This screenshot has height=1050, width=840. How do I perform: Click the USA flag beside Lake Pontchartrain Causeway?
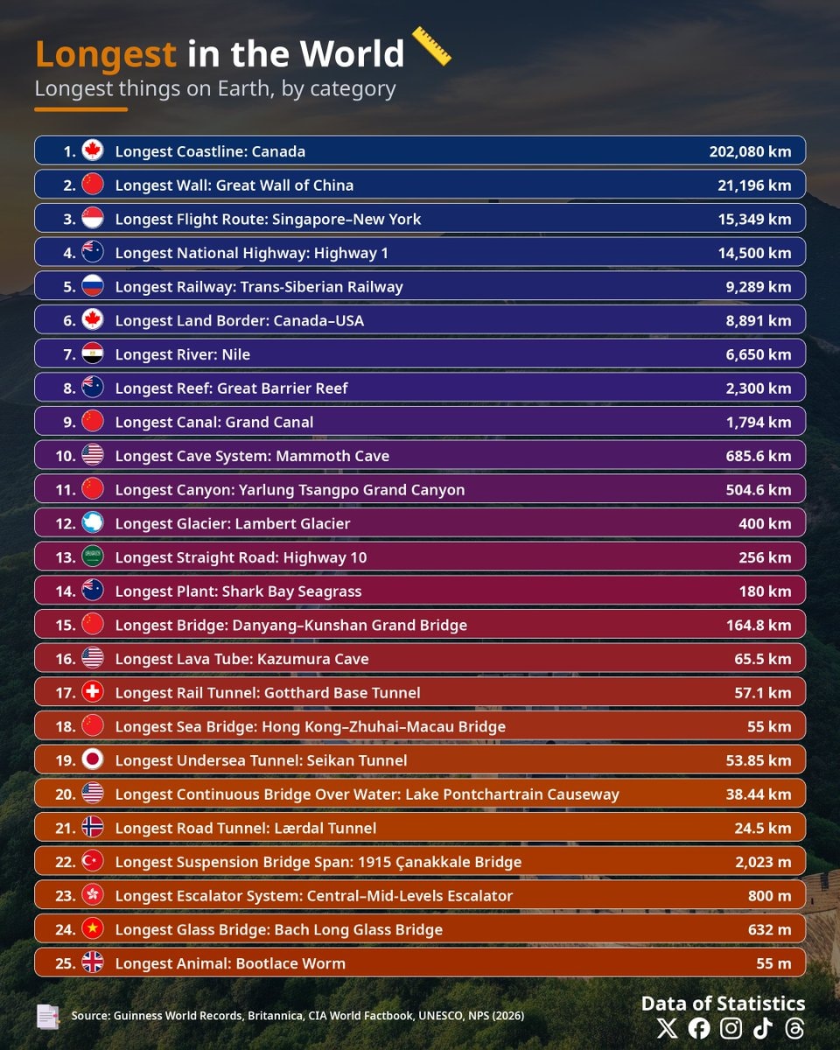(x=93, y=794)
